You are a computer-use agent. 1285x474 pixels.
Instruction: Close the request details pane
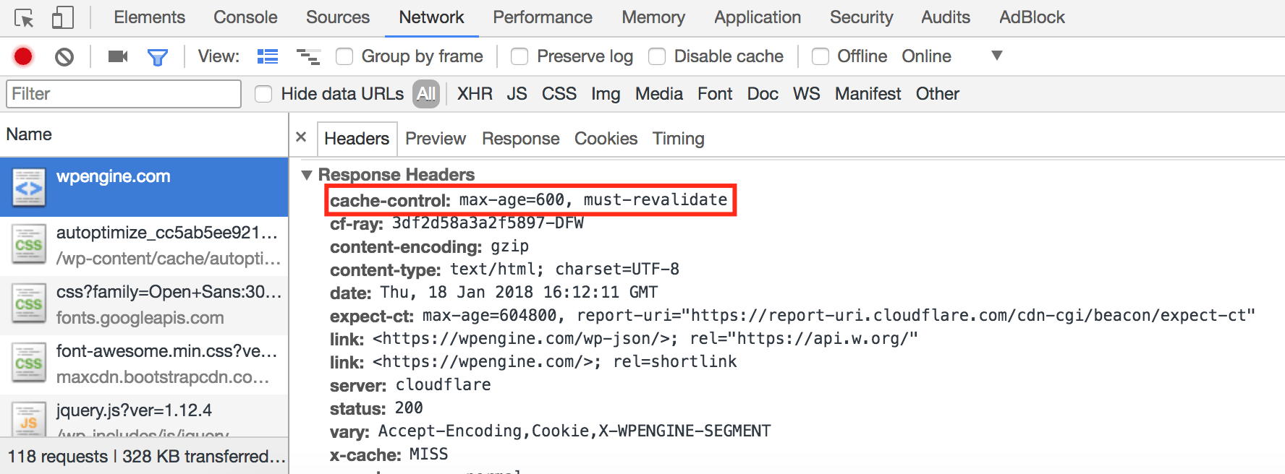[302, 137]
